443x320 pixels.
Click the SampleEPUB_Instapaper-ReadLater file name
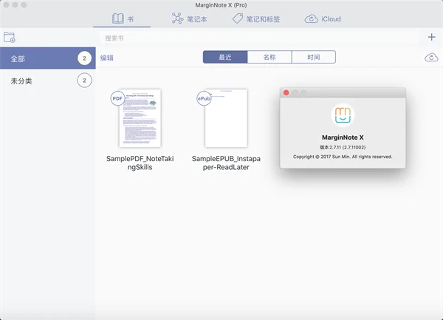coord(226,163)
